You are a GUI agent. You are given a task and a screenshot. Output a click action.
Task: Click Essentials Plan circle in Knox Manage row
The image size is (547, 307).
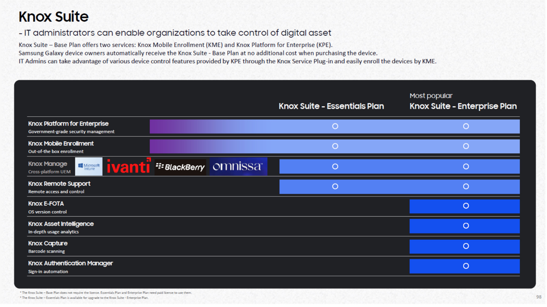(335, 167)
